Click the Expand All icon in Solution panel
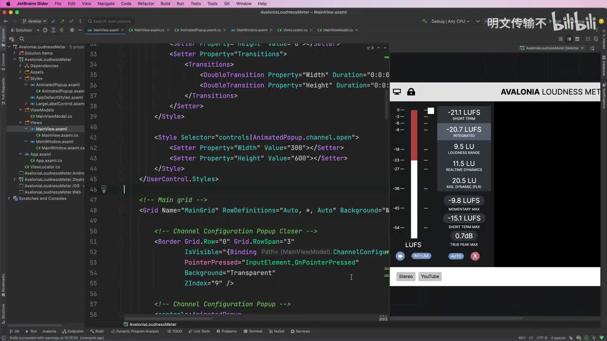The height and width of the screenshot is (341, 607). click(54, 30)
